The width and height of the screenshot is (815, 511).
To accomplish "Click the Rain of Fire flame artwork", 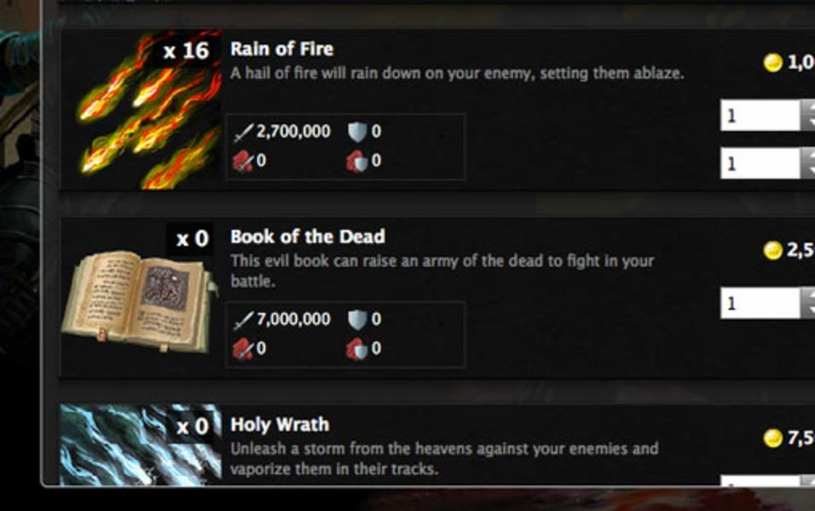I will [150, 110].
